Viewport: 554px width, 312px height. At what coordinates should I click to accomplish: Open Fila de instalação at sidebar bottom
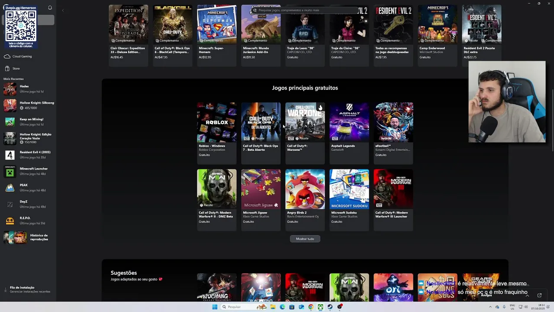29,289
